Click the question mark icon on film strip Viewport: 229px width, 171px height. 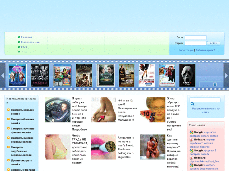[215, 84]
